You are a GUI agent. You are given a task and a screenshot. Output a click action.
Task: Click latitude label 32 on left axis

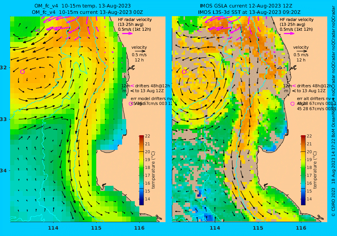pyautogui.click(x=3, y=67)
